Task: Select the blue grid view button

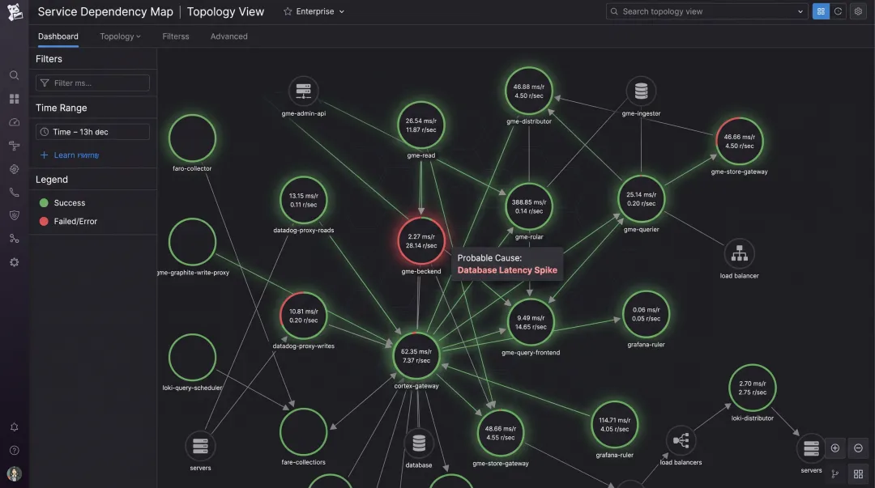Action: [x=821, y=11]
